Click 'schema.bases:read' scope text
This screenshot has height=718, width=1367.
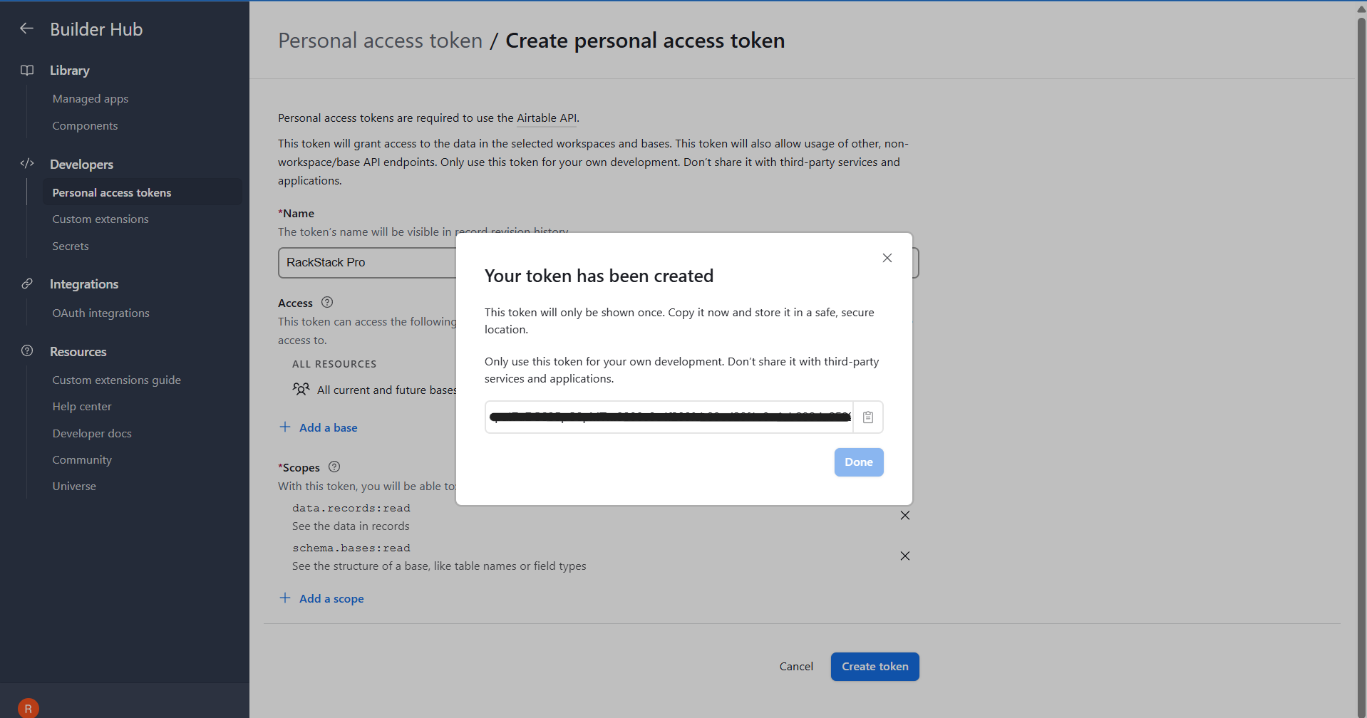click(x=351, y=548)
